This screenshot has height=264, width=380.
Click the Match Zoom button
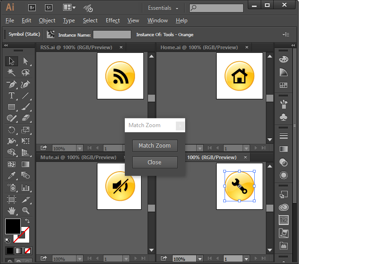(155, 145)
